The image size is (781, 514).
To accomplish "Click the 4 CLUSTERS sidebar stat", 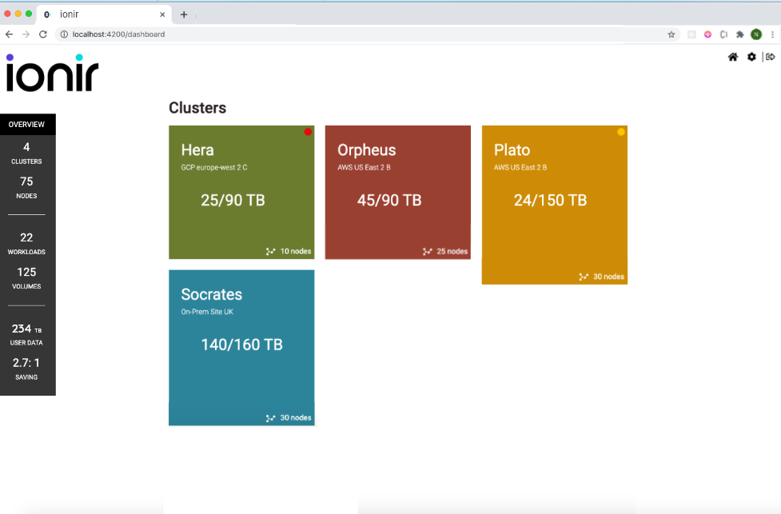I will (x=26, y=153).
